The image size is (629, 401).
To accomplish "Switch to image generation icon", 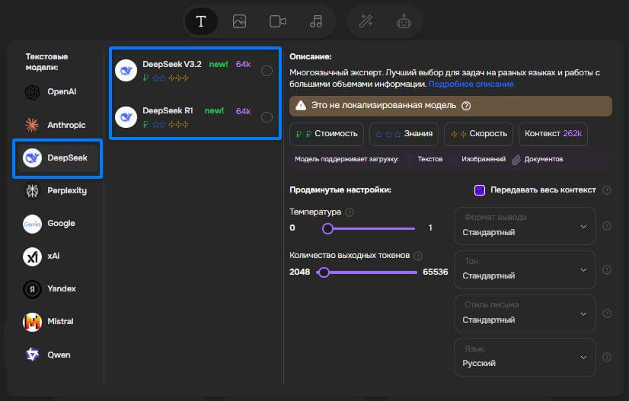I will pos(239,21).
